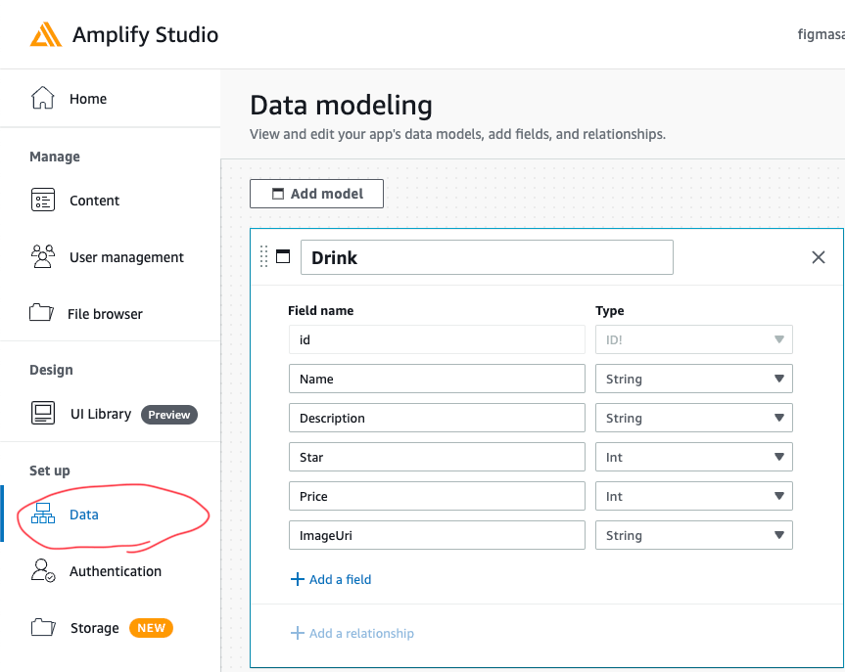The height and width of the screenshot is (672, 845).
Task: Open the Star field Int type dropdown
Action: (693, 457)
